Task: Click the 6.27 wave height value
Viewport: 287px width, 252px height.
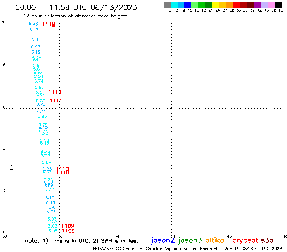Action: tap(36, 47)
